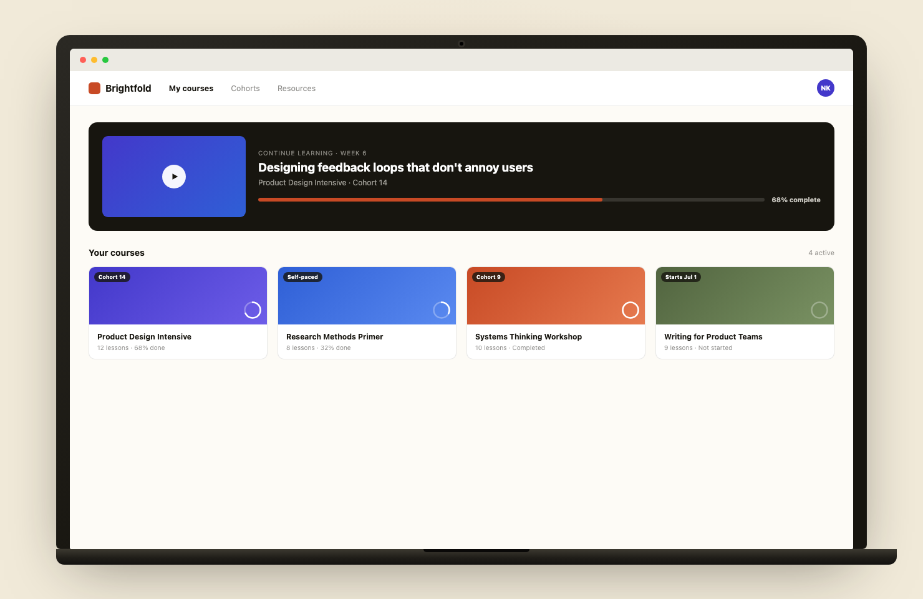Click the Product Design Intensive progress ring
Viewport: 923px width, 599px height.
point(253,310)
